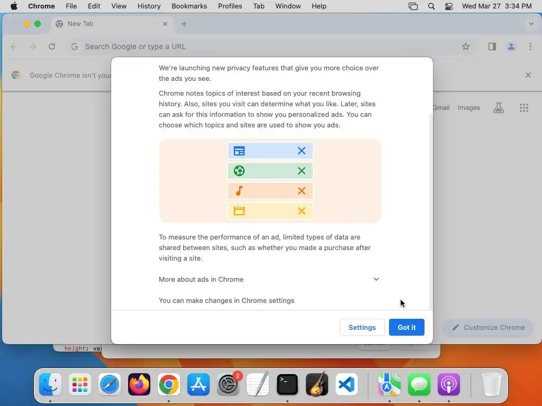
Task: Open the Window menu
Action: click(288, 6)
